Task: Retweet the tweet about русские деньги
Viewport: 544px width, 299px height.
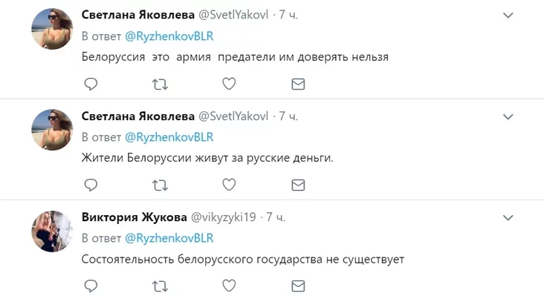Action: click(x=160, y=185)
